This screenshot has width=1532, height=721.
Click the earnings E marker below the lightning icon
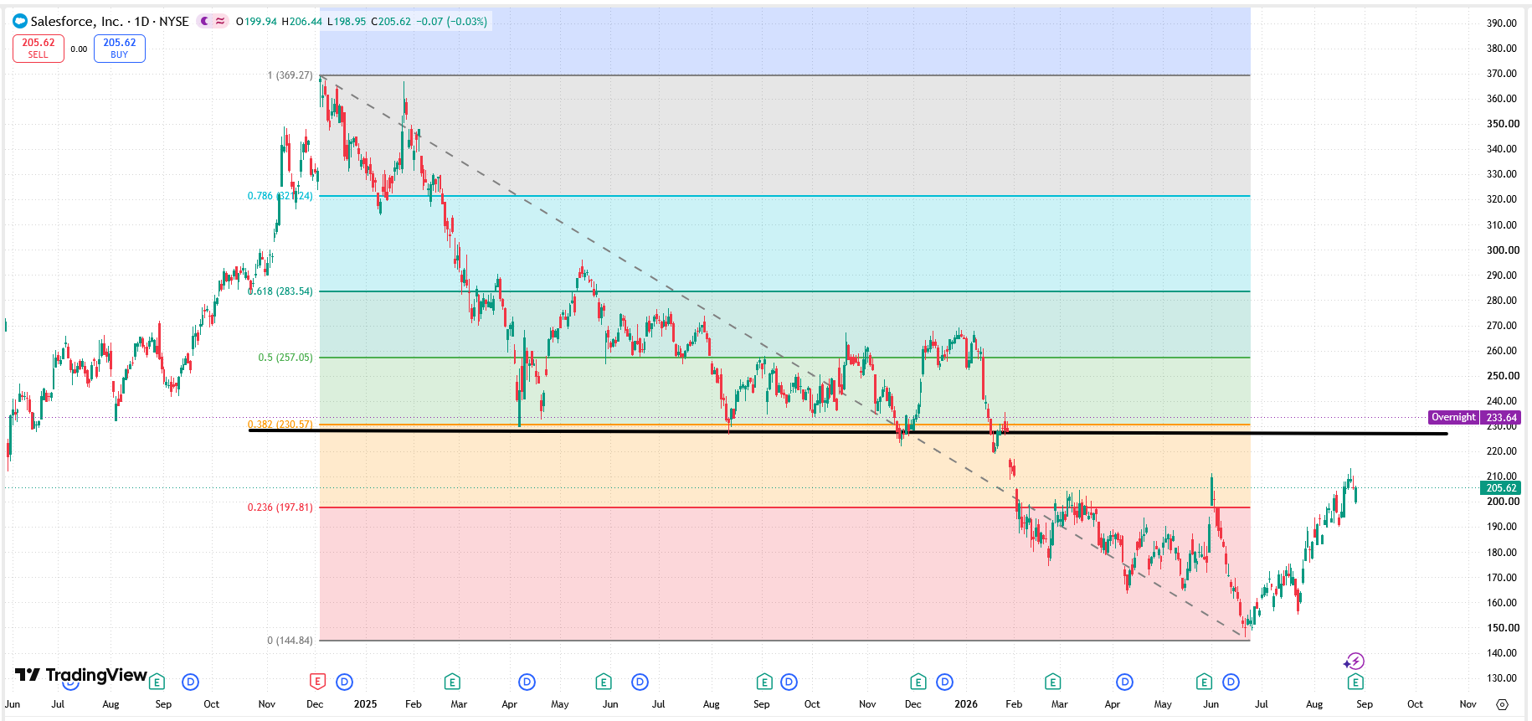click(1355, 682)
